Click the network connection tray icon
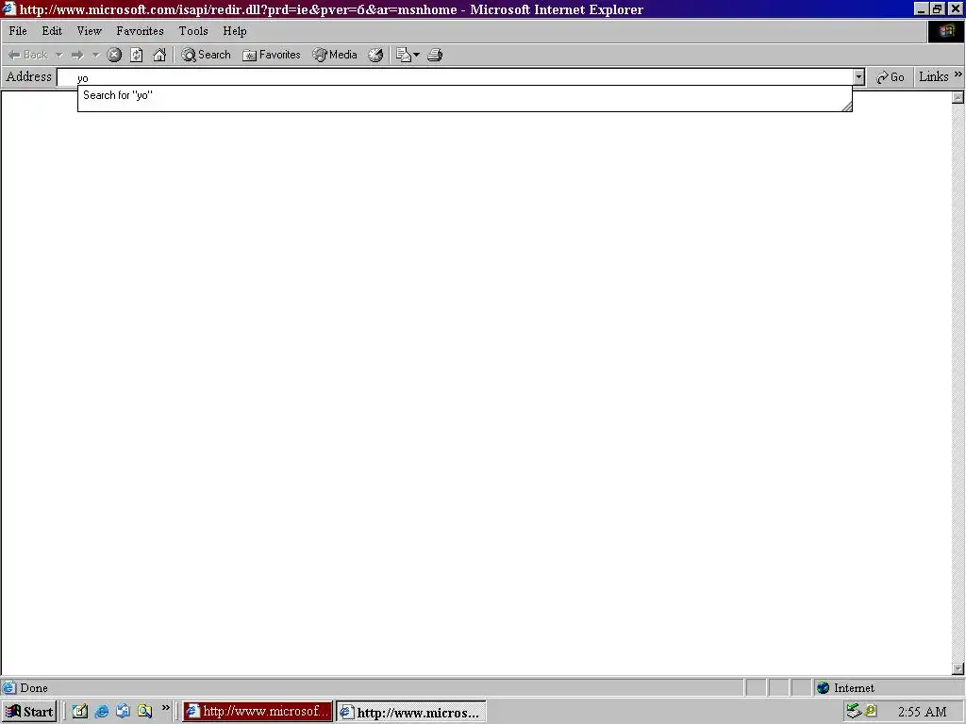Screen dimensions: 966x724 [x=853, y=711]
